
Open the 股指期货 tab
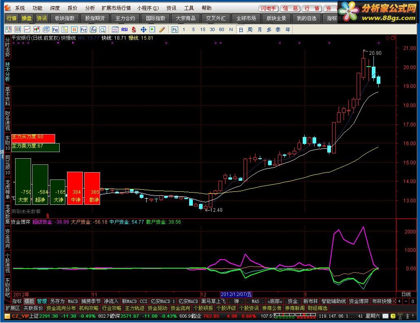[95, 18]
